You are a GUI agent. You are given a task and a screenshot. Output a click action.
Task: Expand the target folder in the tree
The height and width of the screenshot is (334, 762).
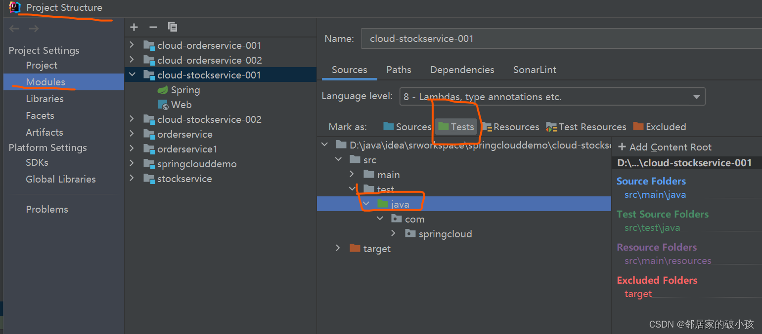[338, 248]
